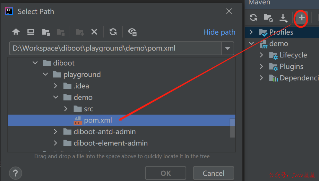Image resolution: width=319 pixels, height=181 pixels.
Task: Expand the diboot-antd-admin folder node
Action: 56,132
